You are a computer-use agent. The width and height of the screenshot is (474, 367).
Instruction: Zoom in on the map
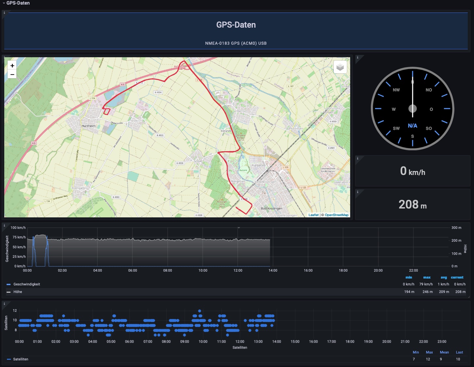click(x=12, y=65)
